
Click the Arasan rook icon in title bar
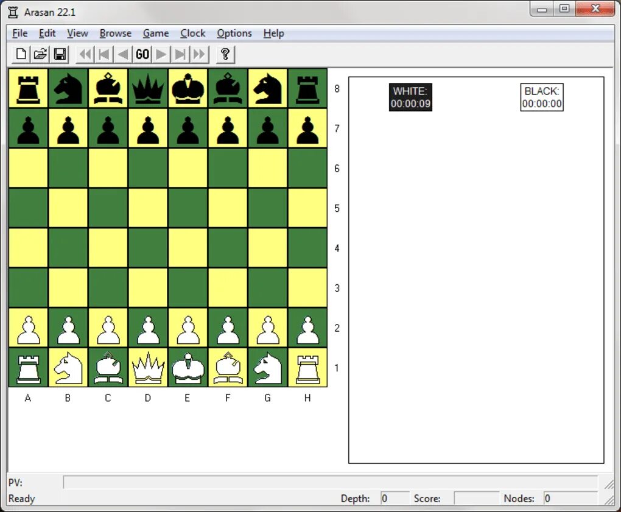pos(13,12)
